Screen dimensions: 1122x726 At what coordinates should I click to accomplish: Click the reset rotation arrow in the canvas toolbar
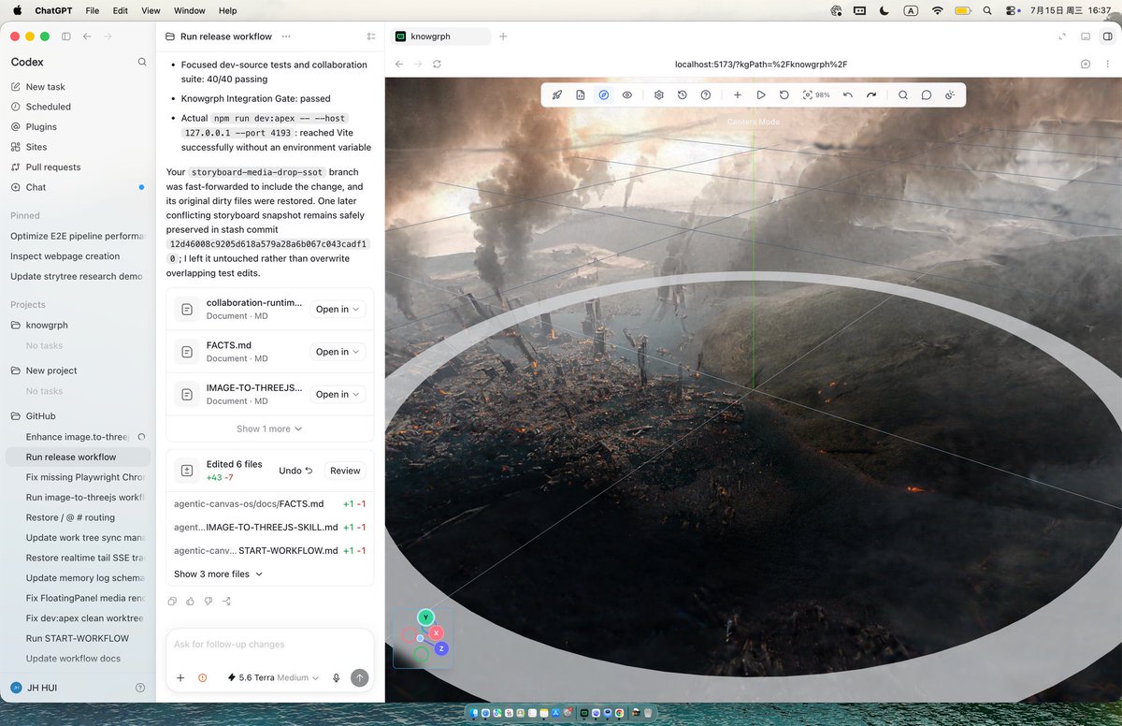[784, 94]
